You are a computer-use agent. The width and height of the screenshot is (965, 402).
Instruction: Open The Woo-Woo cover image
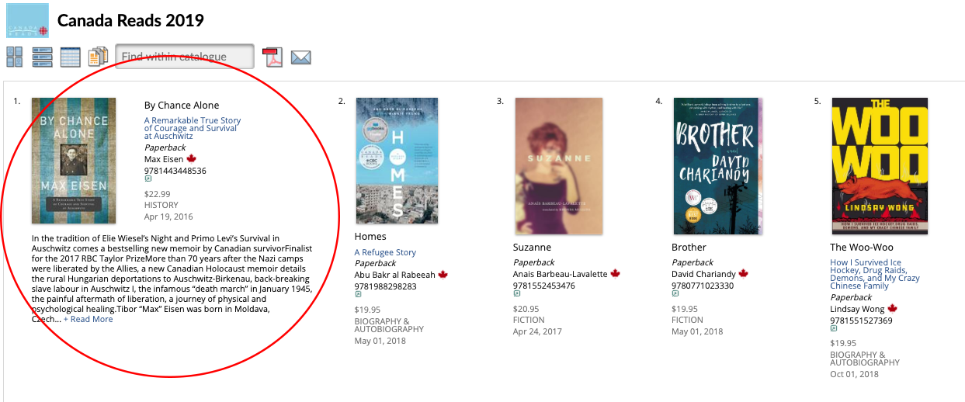point(879,165)
